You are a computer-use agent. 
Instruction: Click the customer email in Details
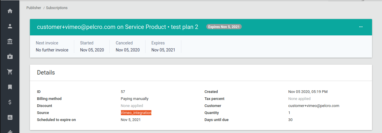tap(314, 106)
